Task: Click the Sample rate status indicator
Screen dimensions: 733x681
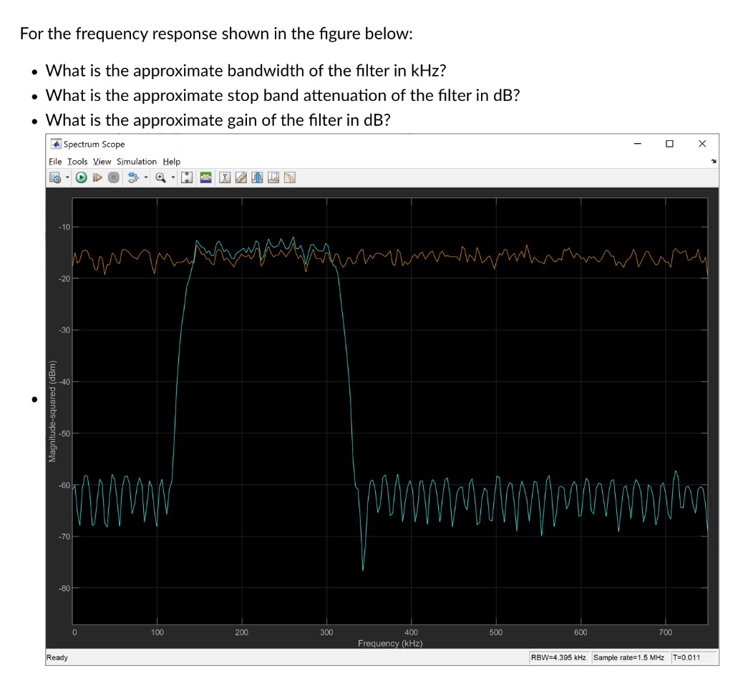Action: (628, 657)
